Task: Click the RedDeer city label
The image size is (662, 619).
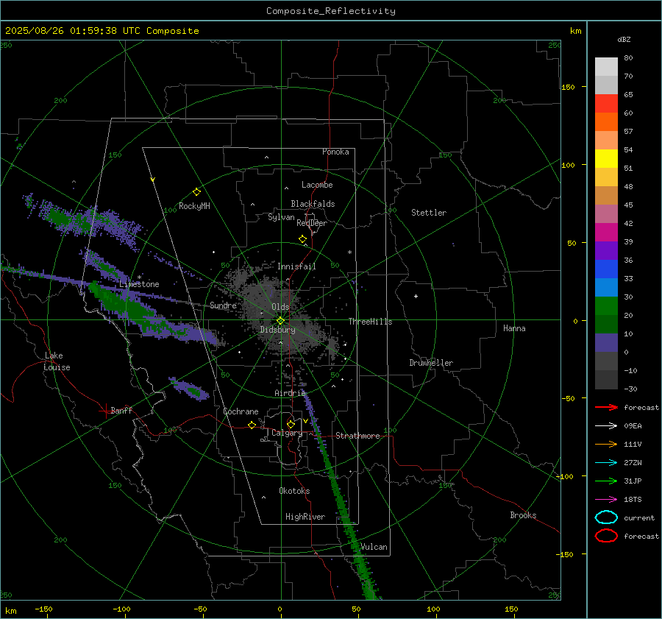Action: (x=312, y=223)
